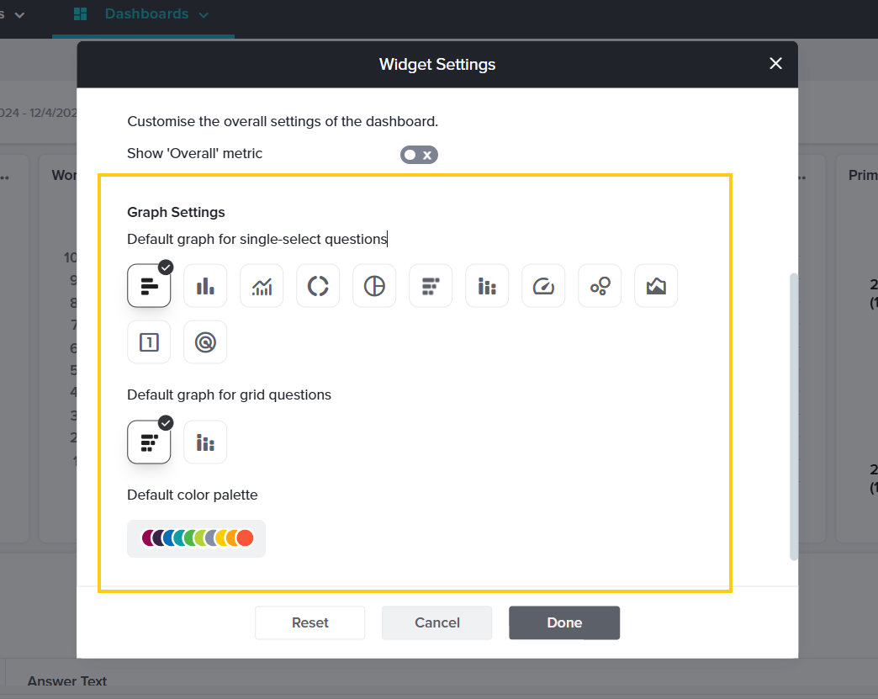This screenshot has height=699, width=878.
Task: Enable the Show 'Overall' metric toggle
Action: pyautogui.click(x=419, y=155)
